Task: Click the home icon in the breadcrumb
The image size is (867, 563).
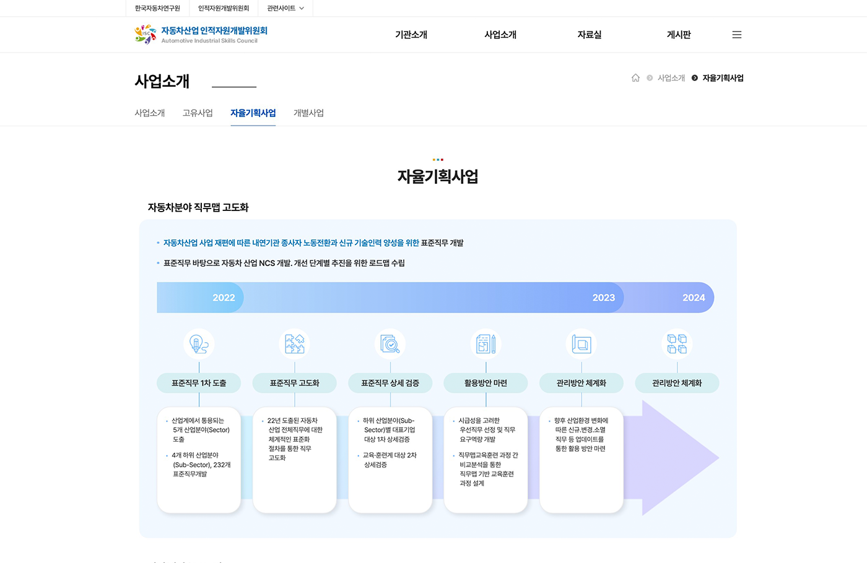Action: coord(635,77)
